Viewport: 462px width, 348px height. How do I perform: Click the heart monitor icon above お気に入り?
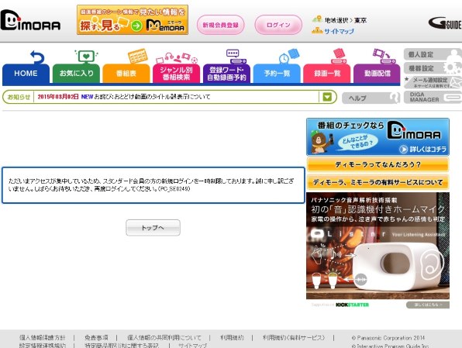(86, 57)
